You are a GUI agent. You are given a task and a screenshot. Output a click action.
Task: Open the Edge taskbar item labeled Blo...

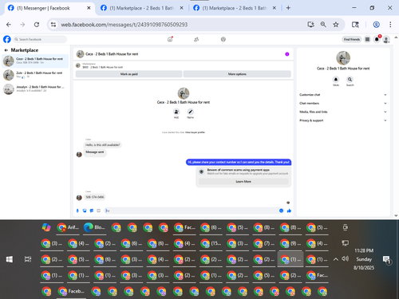(x=94, y=227)
